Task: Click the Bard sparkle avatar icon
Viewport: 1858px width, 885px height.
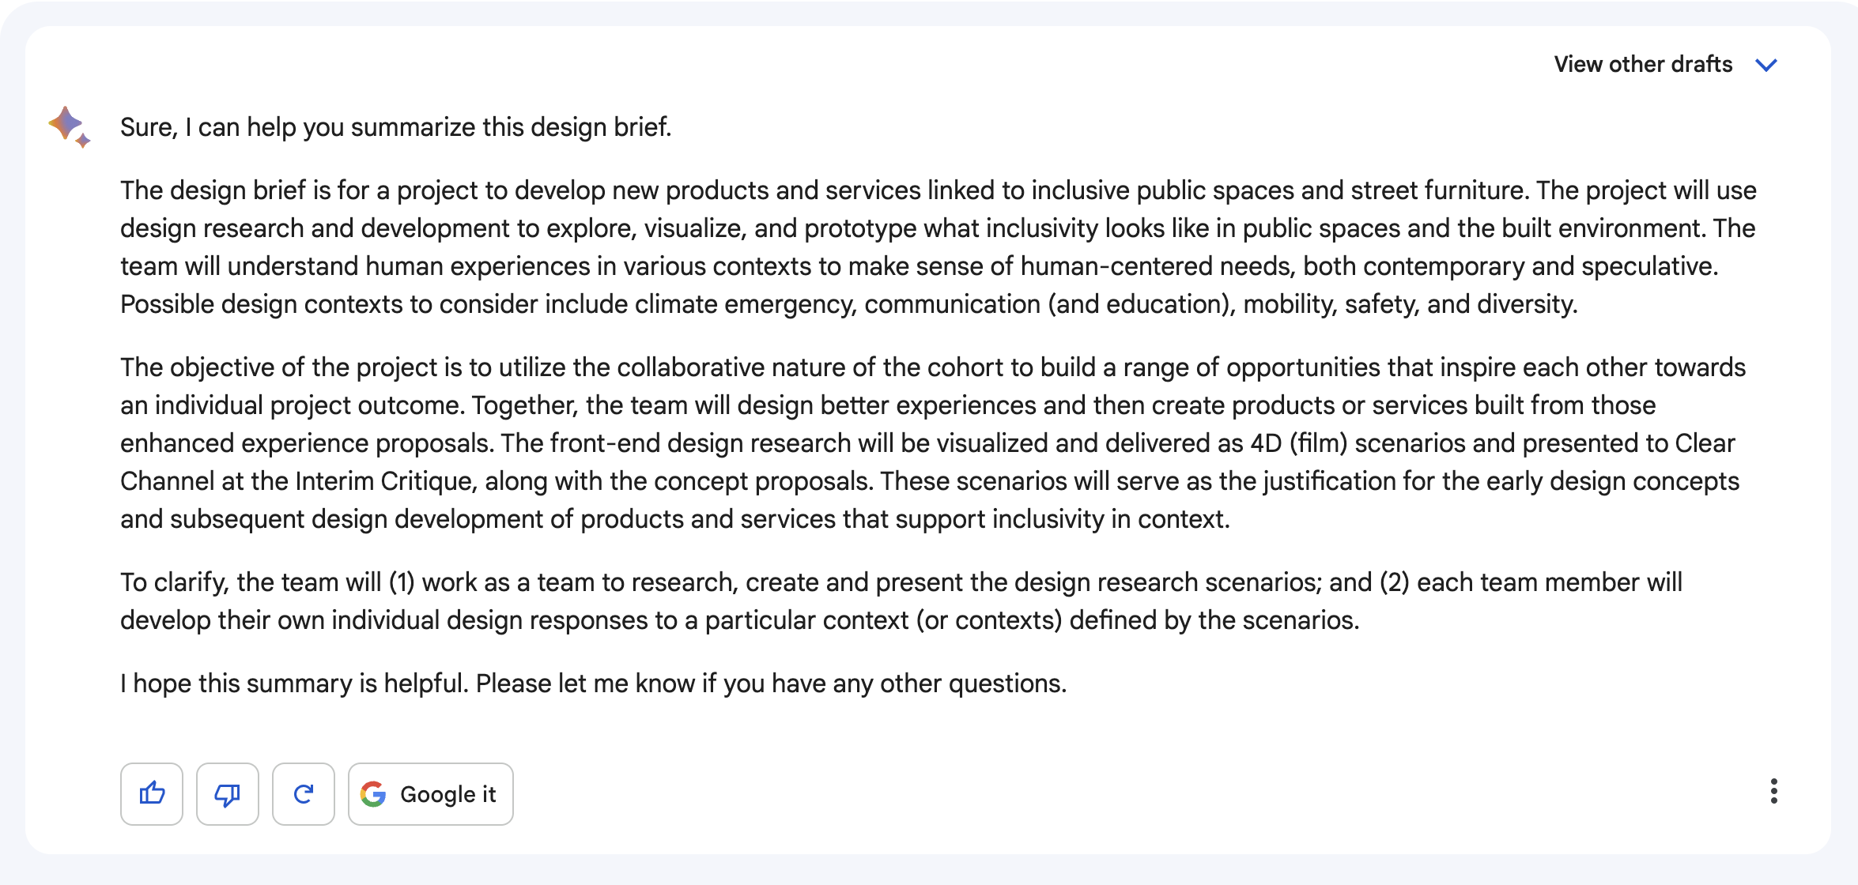Action: pos(70,126)
